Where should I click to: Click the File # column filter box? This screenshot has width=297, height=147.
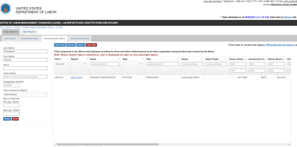tap(62, 64)
